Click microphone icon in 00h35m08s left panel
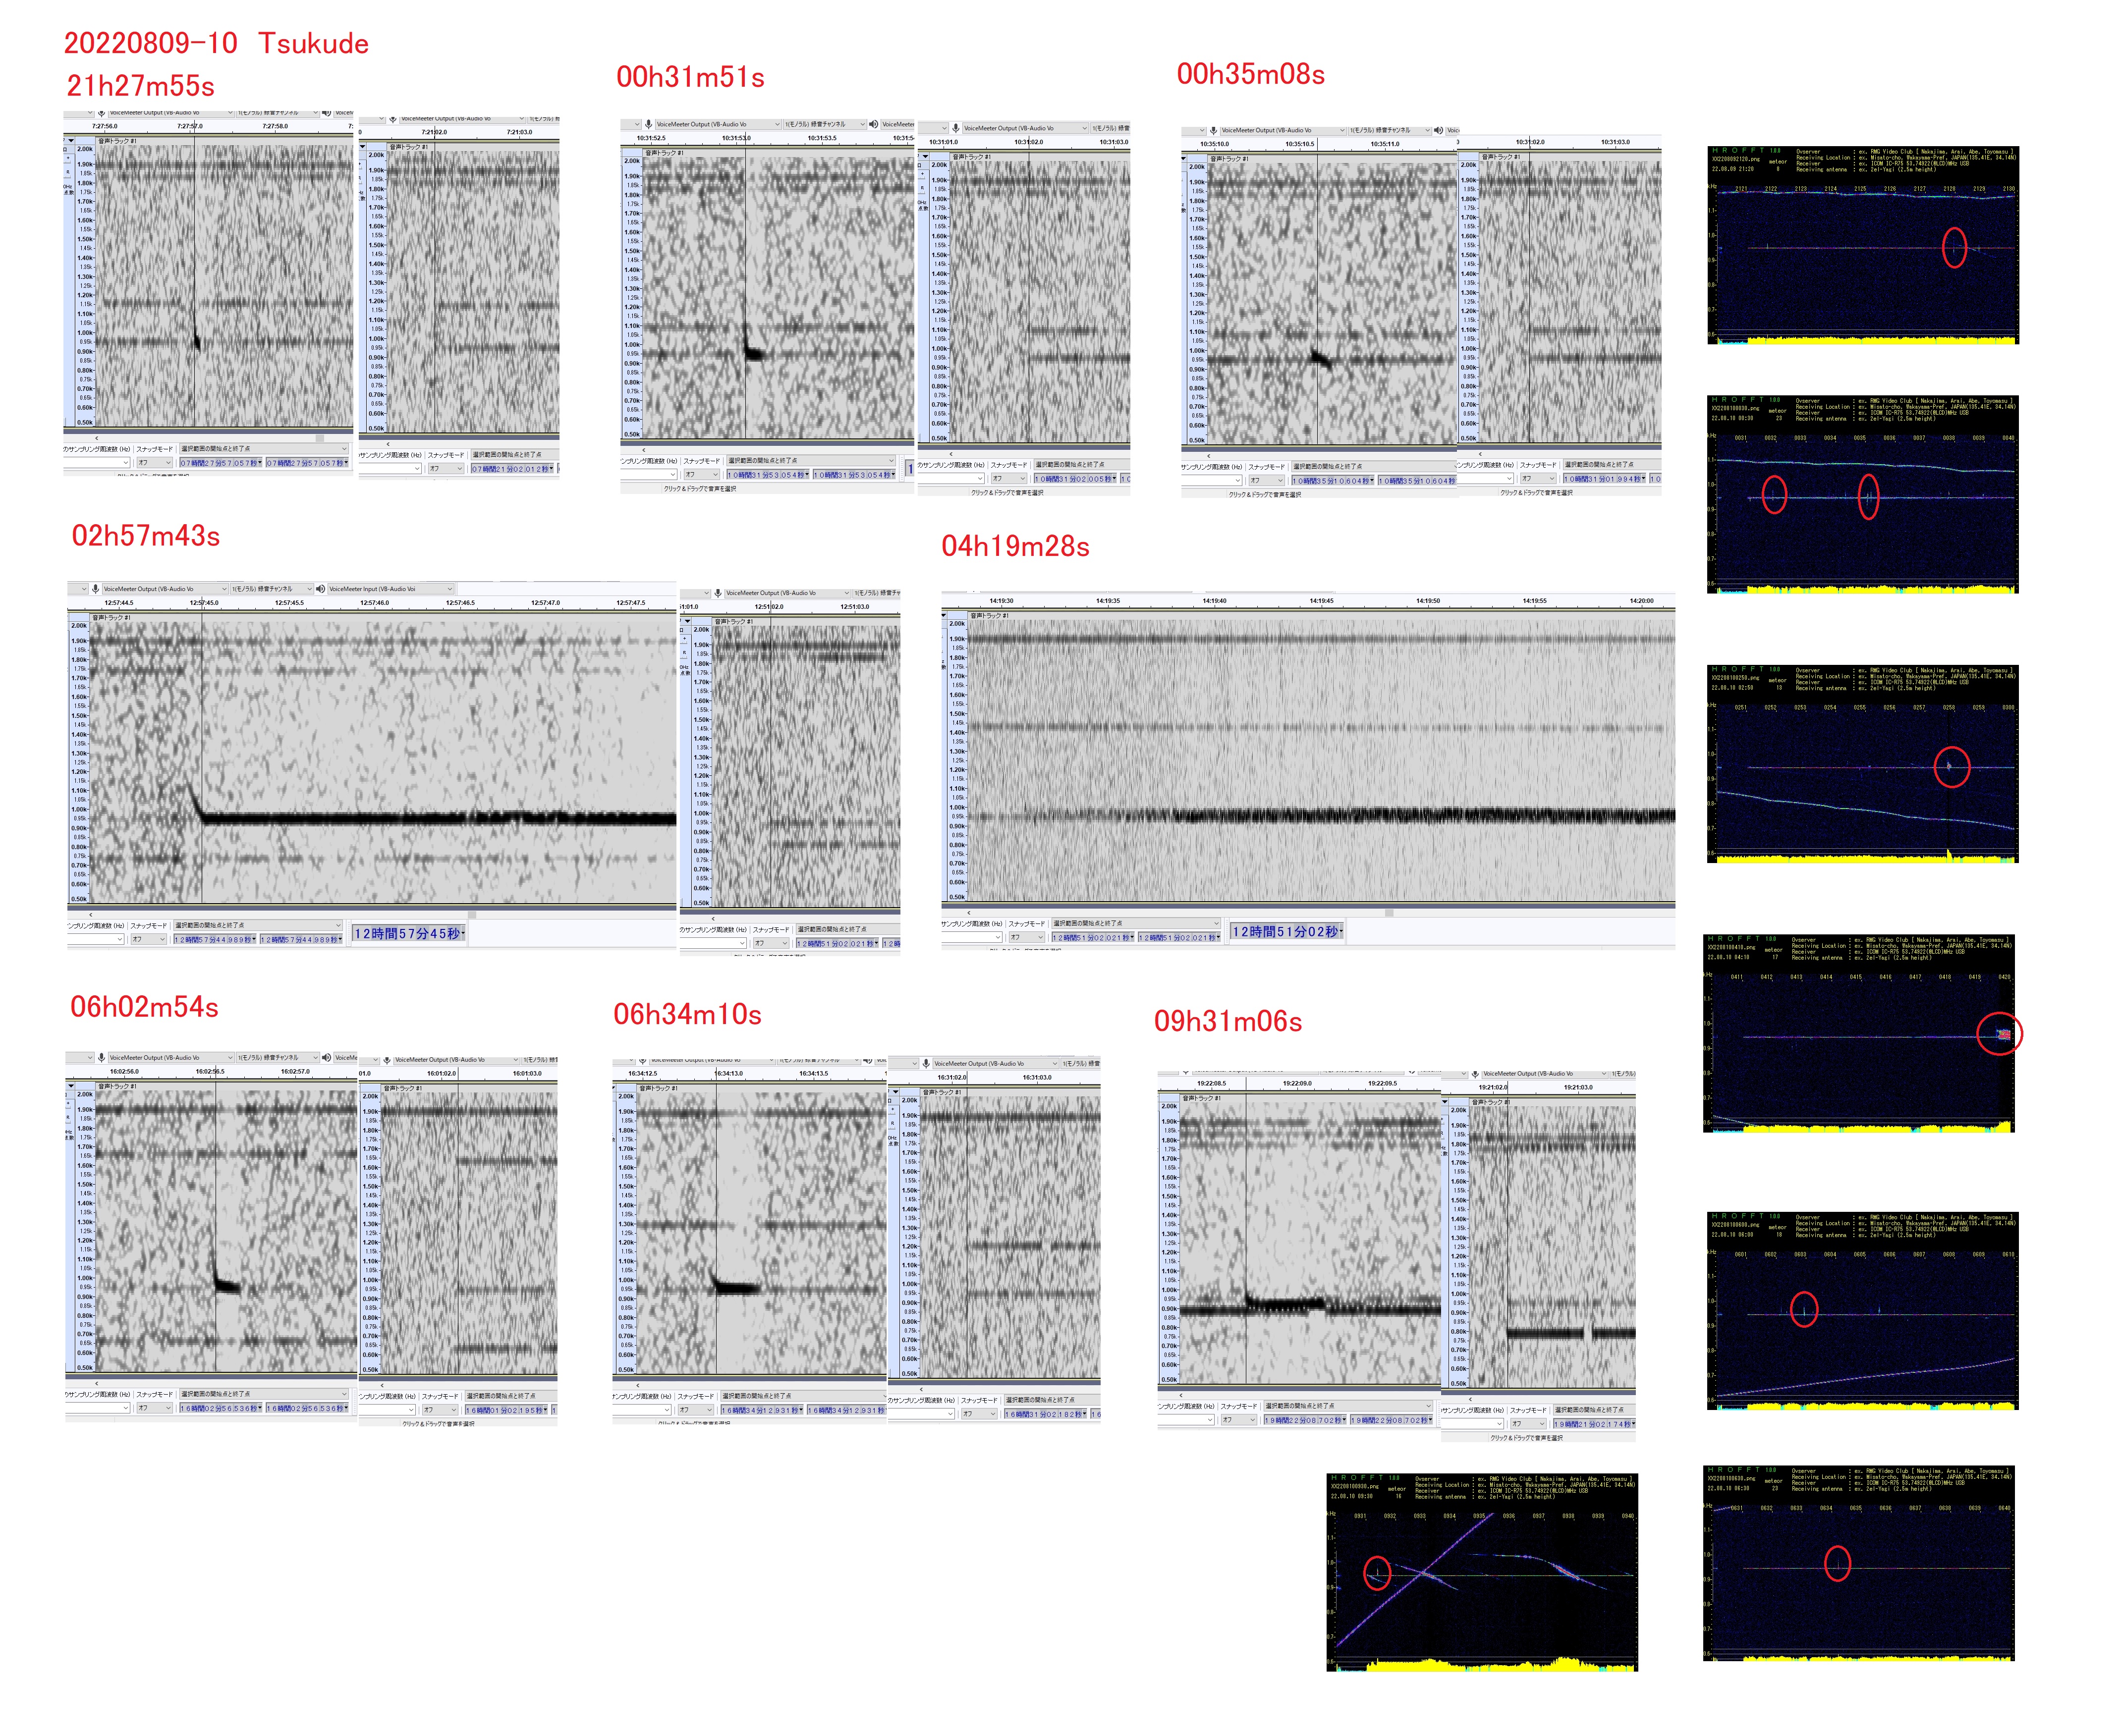This screenshot has height=1736, width=2121. 1213,130
